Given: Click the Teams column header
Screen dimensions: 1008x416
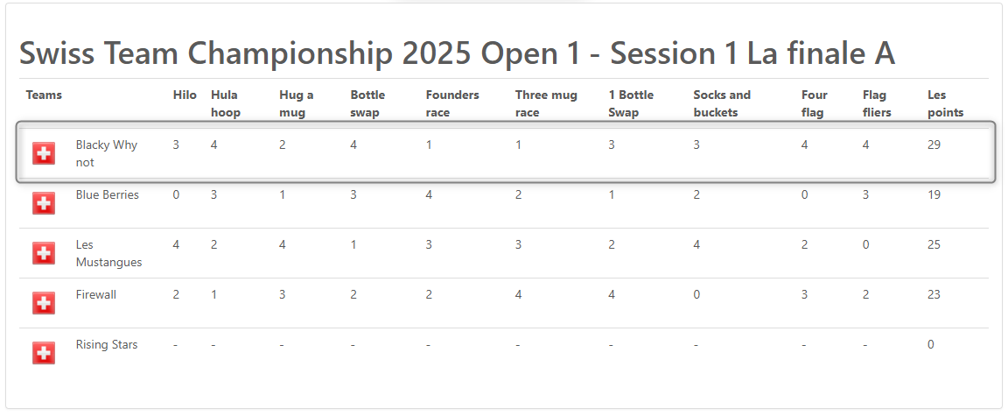Looking at the screenshot, I should pos(44,95).
